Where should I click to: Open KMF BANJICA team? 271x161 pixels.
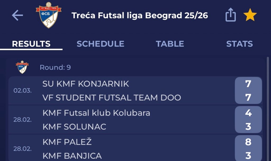pyautogui.click(x=72, y=156)
